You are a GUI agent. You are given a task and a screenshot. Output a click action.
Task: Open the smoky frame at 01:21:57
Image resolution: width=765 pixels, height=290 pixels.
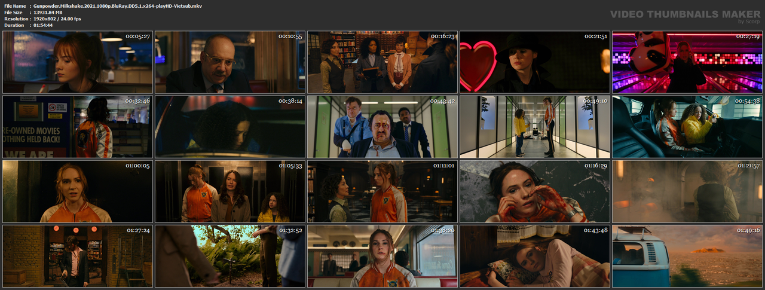click(x=687, y=191)
